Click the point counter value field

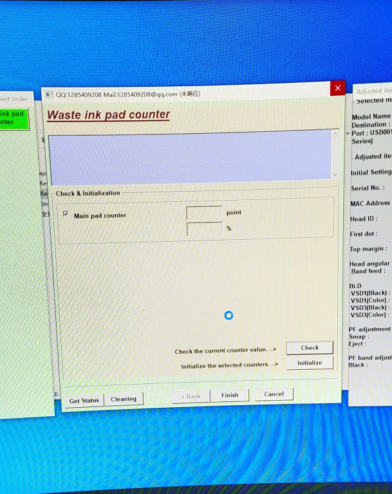[204, 213]
